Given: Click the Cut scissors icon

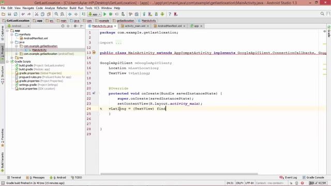Looking at the screenshot, I should pos(37,14).
